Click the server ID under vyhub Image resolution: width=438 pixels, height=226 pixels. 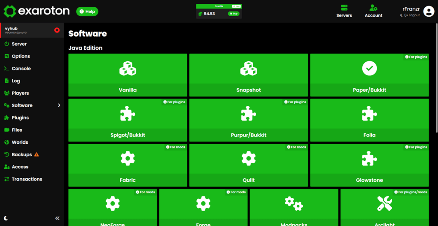[x=16, y=33]
